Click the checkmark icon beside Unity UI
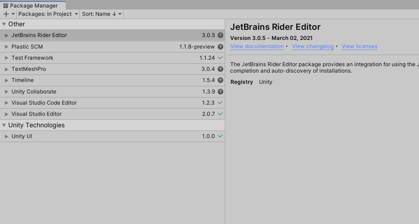This screenshot has width=419, height=224. (220, 136)
